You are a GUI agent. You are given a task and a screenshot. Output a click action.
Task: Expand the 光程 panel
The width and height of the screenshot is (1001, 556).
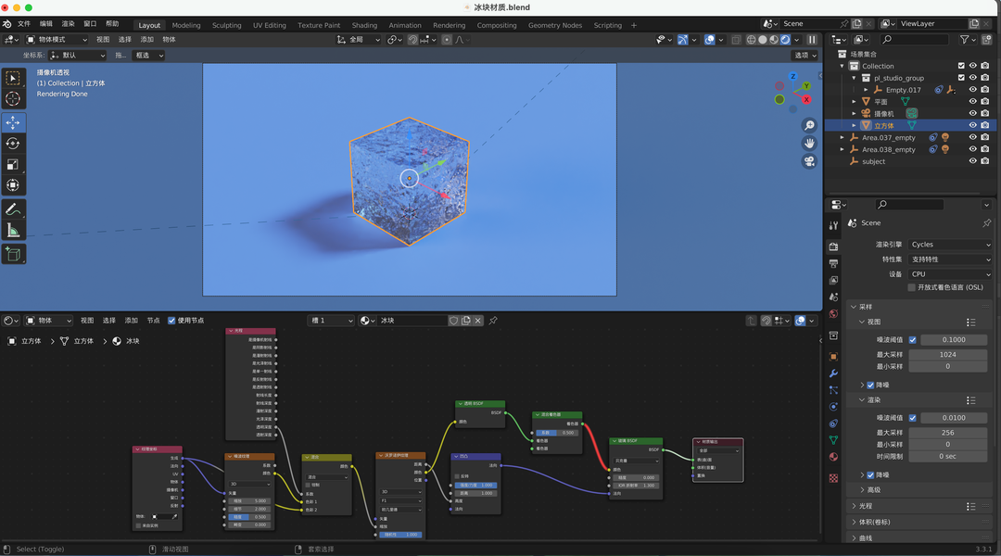point(865,506)
